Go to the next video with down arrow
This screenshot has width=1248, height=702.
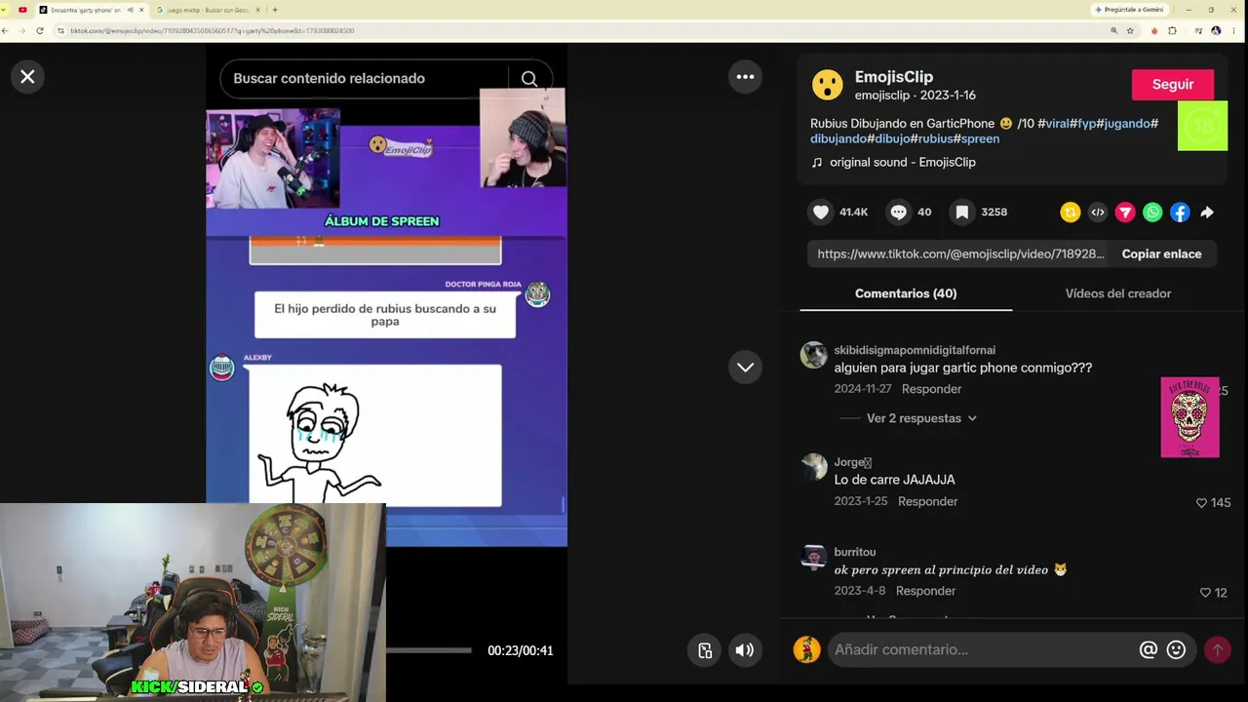tap(745, 367)
